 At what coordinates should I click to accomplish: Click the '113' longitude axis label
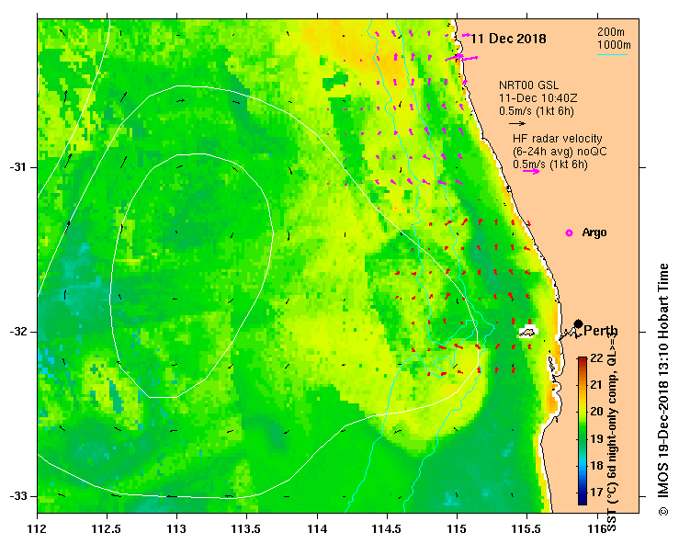click(x=176, y=529)
